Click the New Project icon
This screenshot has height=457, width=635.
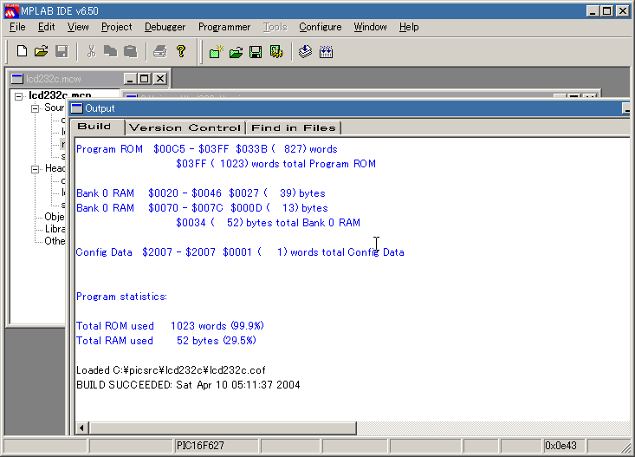click(217, 52)
